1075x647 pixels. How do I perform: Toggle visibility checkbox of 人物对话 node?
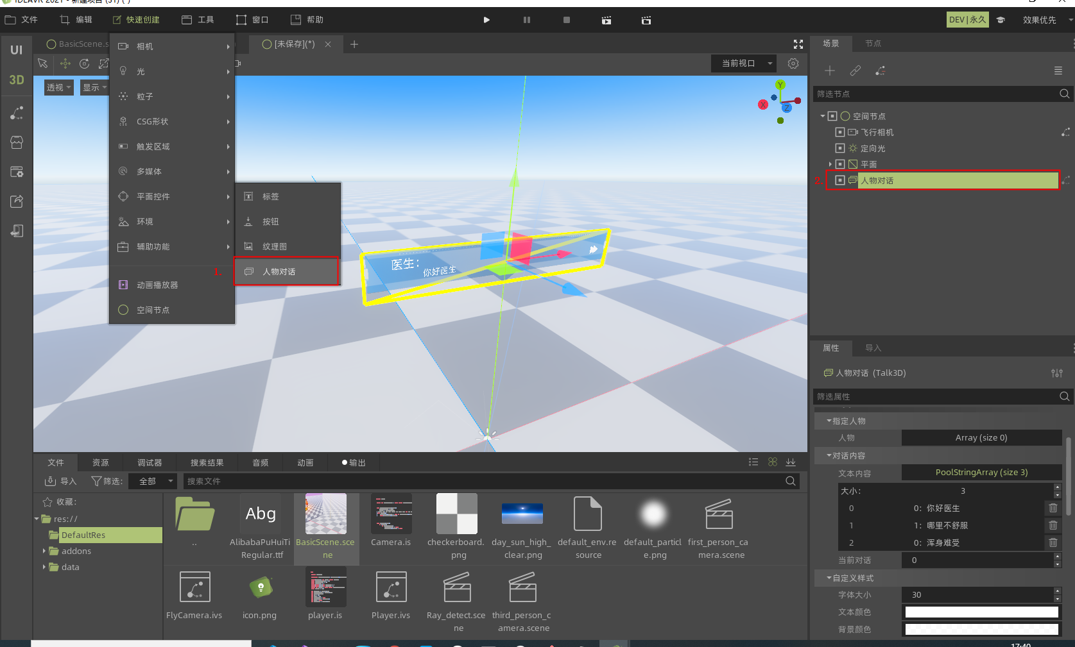pyautogui.click(x=839, y=180)
